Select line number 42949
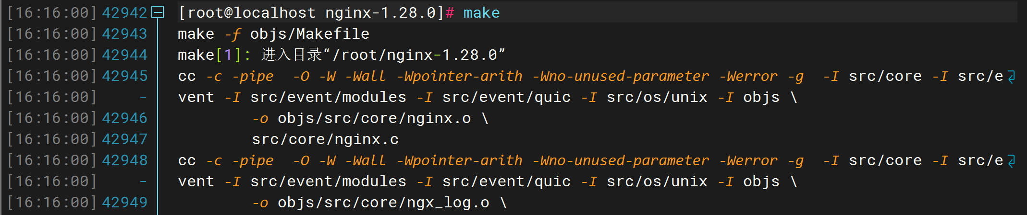The width and height of the screenshot is (1027, 215). pos(124,203)
